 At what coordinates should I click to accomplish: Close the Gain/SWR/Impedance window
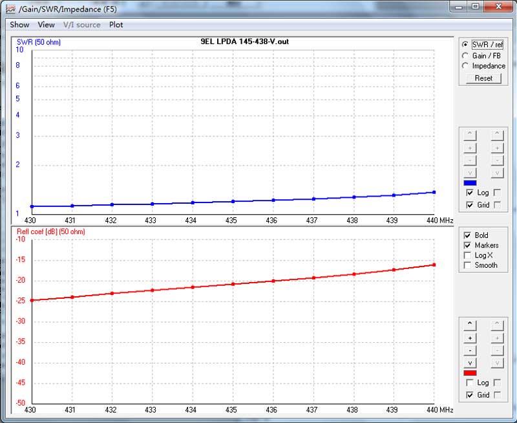(498, 7)
